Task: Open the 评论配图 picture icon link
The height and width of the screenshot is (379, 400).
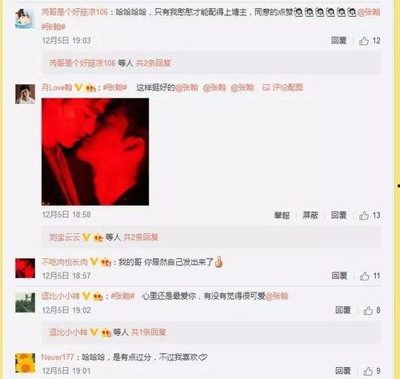Action: [x=282, y=87]
